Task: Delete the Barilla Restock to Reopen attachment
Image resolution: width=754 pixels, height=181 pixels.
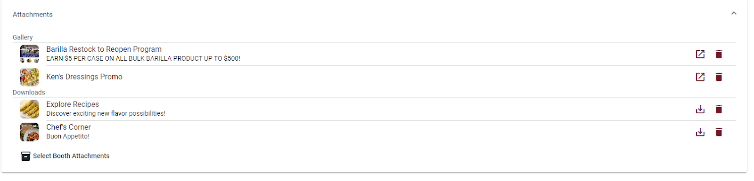Action: pyautogui.click(x=719, y=54)
